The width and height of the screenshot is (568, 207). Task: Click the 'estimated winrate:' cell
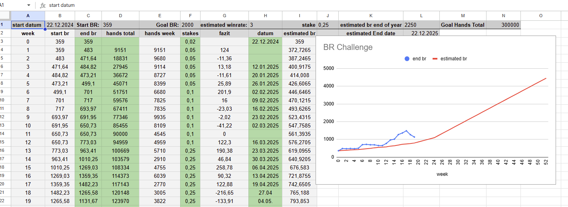pyautogui.click(x=224, y=25)
